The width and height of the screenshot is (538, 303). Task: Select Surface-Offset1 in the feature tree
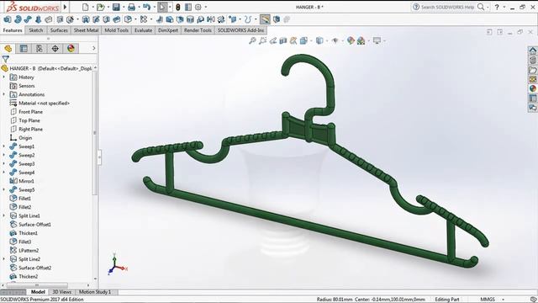point(34,225)
